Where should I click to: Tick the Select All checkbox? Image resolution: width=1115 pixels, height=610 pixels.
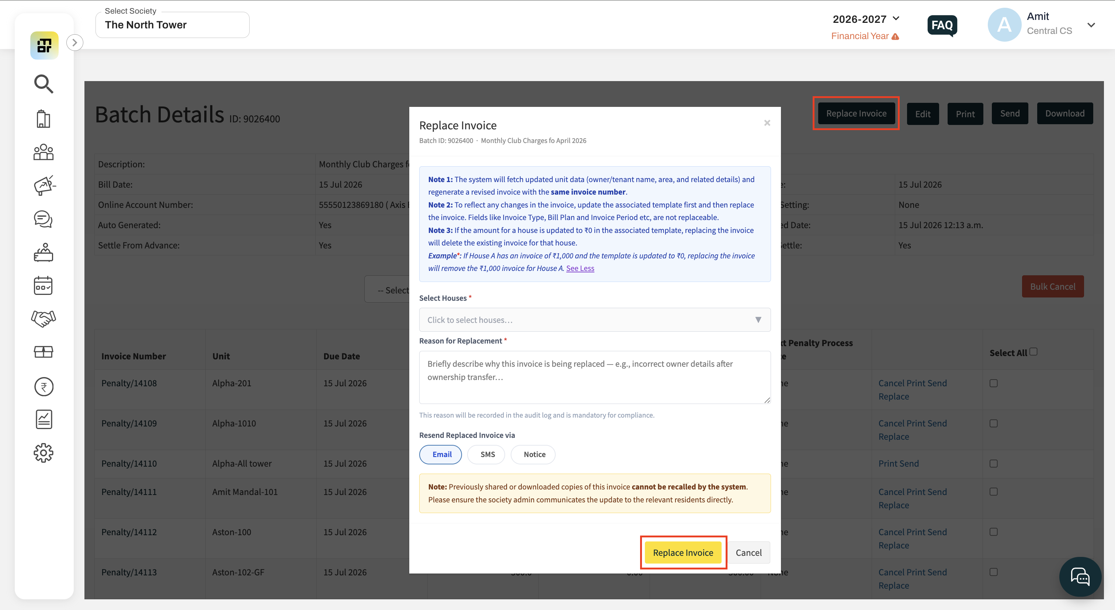1033,352
